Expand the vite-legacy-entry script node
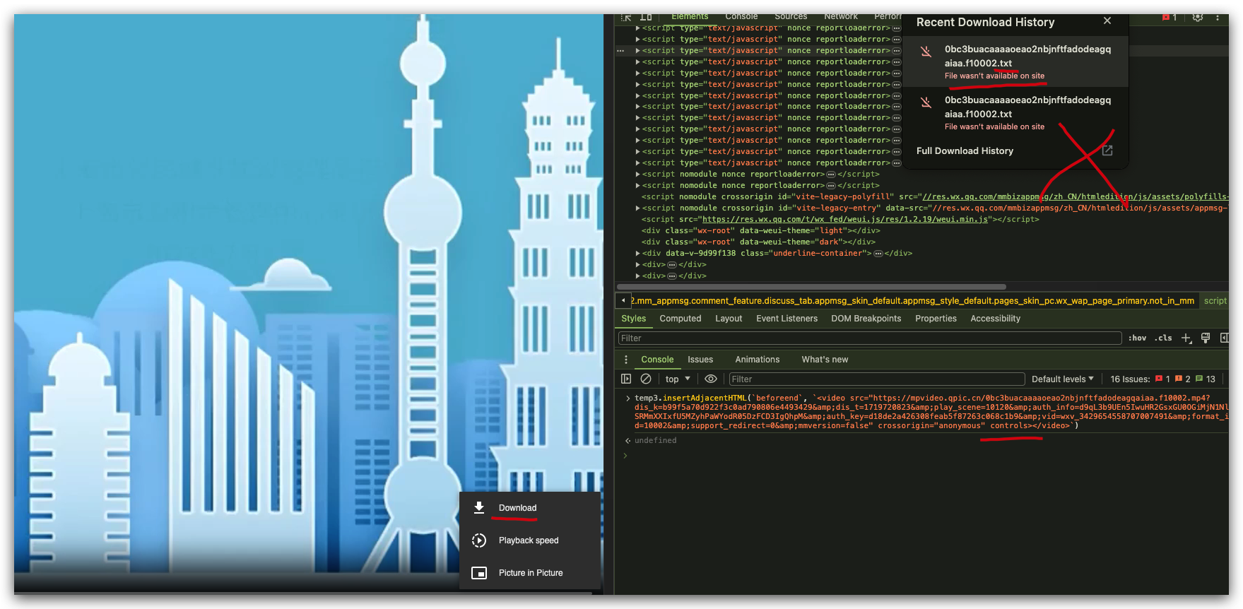 point(637,208)
